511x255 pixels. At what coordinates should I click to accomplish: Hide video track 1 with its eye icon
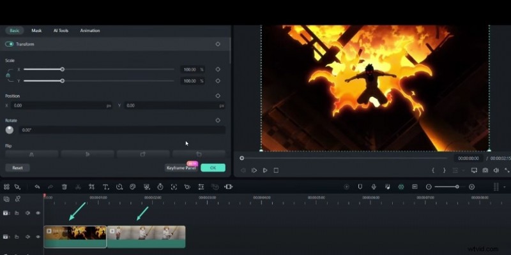(38, 237)
